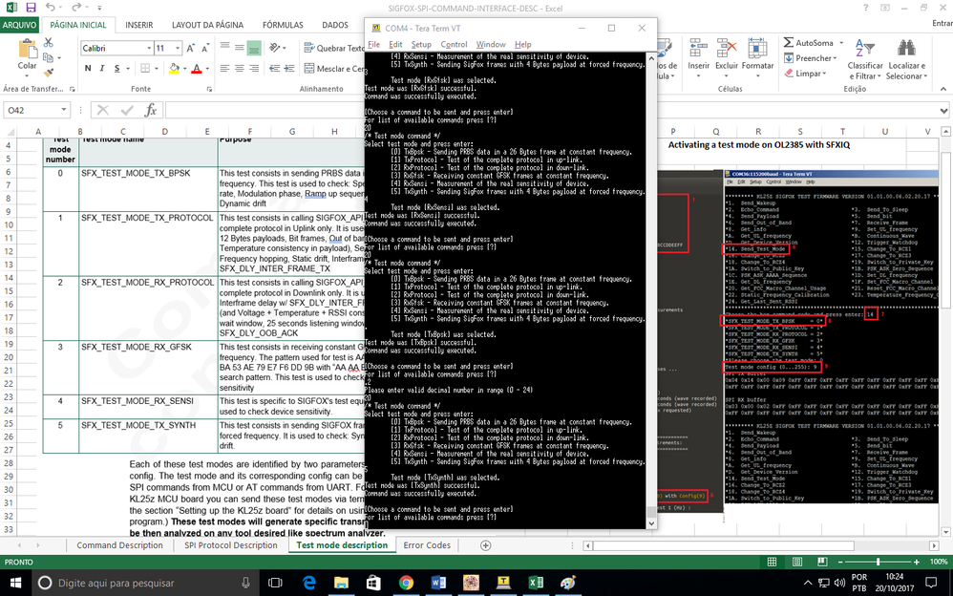Viewport: 953px width, 596px height.
Task: Open the font color dropdown arrow
Action: tap(206, 68)
